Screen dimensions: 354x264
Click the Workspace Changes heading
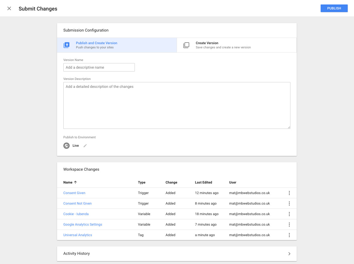81,169
